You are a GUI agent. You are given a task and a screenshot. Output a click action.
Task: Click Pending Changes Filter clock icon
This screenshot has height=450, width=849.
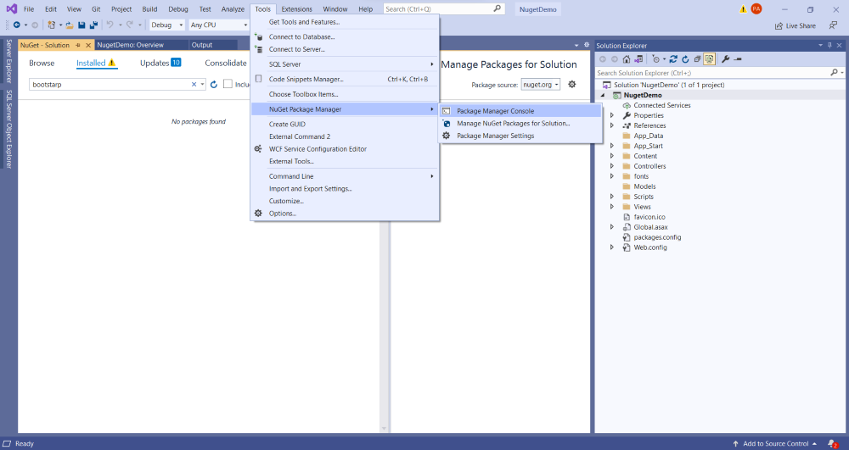coord(655,59)
